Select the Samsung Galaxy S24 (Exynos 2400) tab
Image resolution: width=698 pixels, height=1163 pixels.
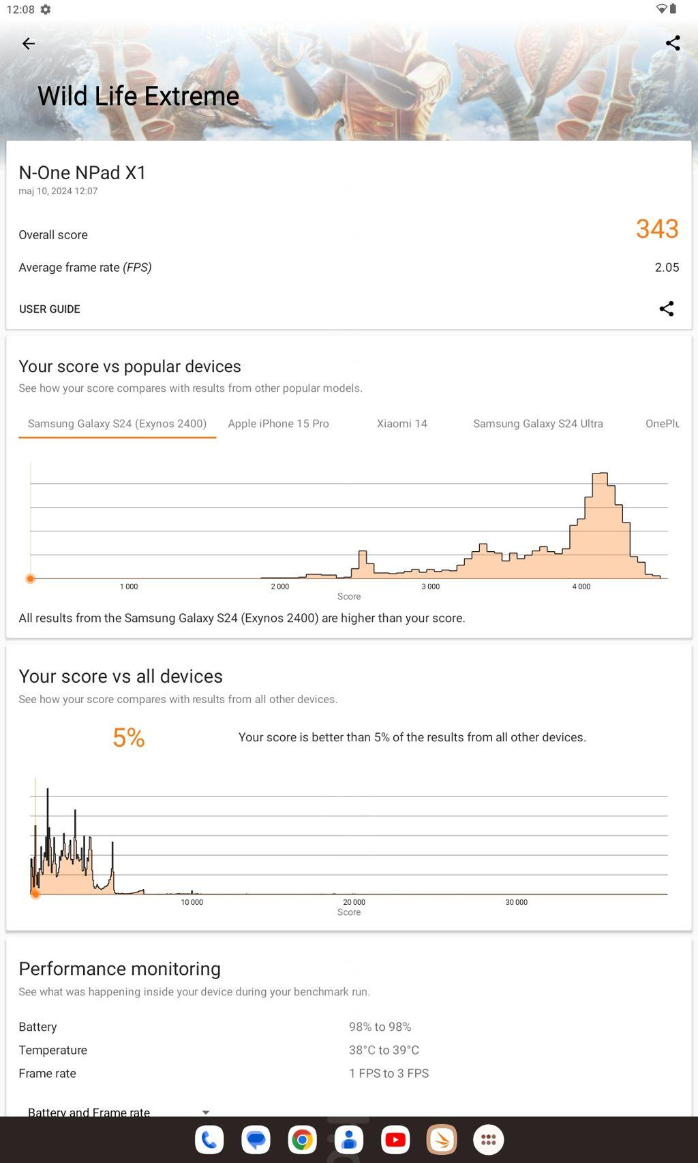click(117, 424)
